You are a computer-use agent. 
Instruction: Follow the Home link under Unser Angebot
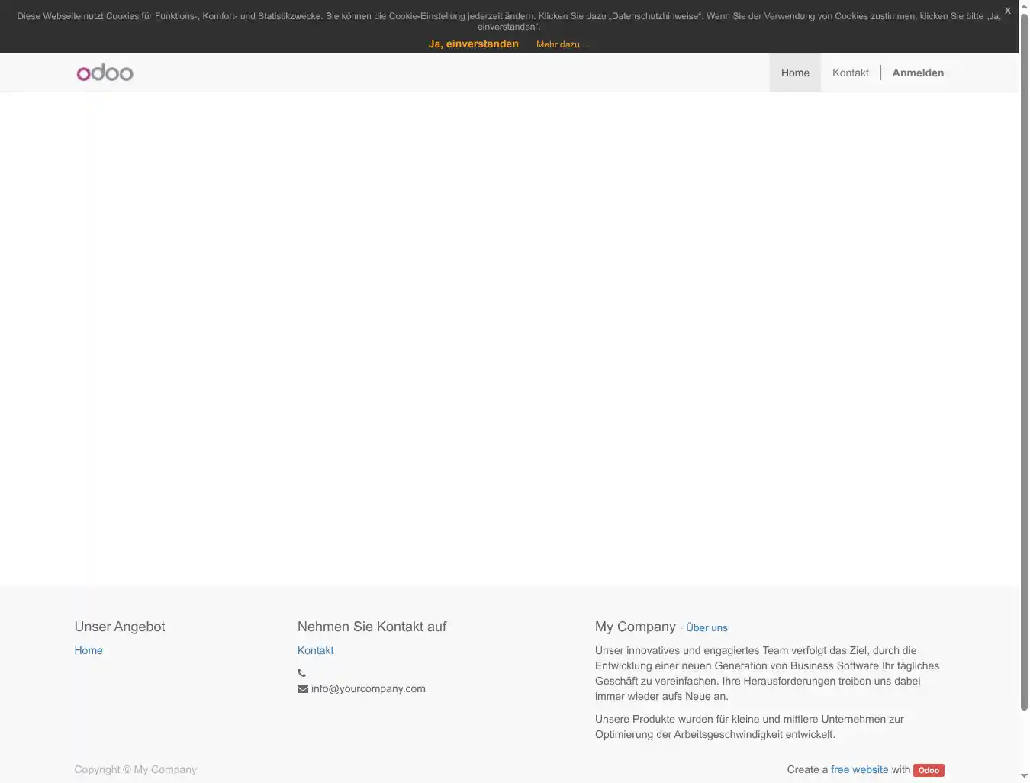point(89,650)
